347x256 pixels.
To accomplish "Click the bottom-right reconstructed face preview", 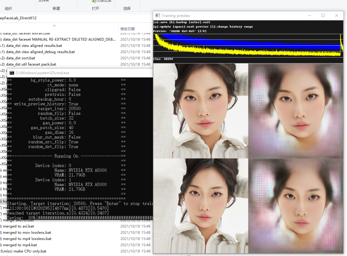I will (296, 206).
